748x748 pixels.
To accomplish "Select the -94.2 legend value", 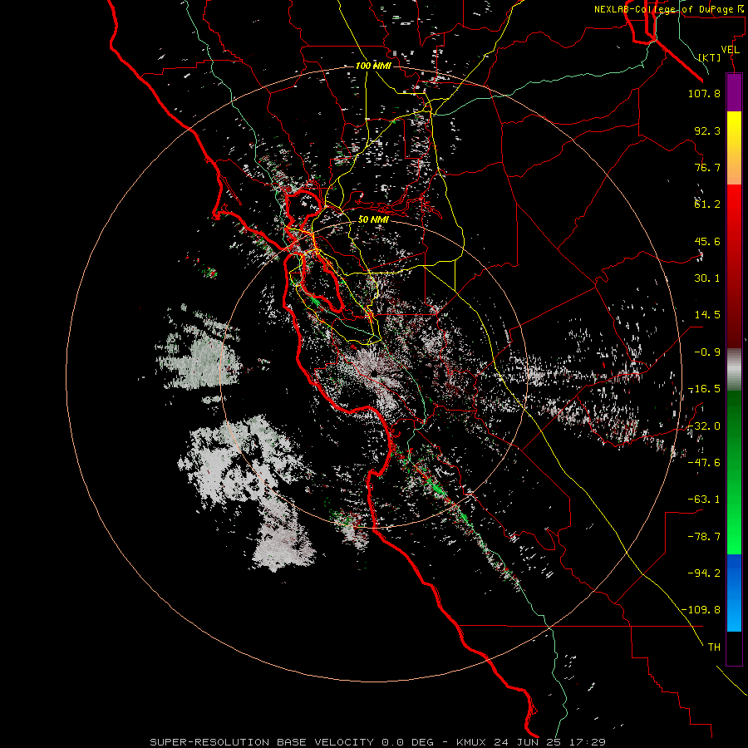I will (704, 573).
